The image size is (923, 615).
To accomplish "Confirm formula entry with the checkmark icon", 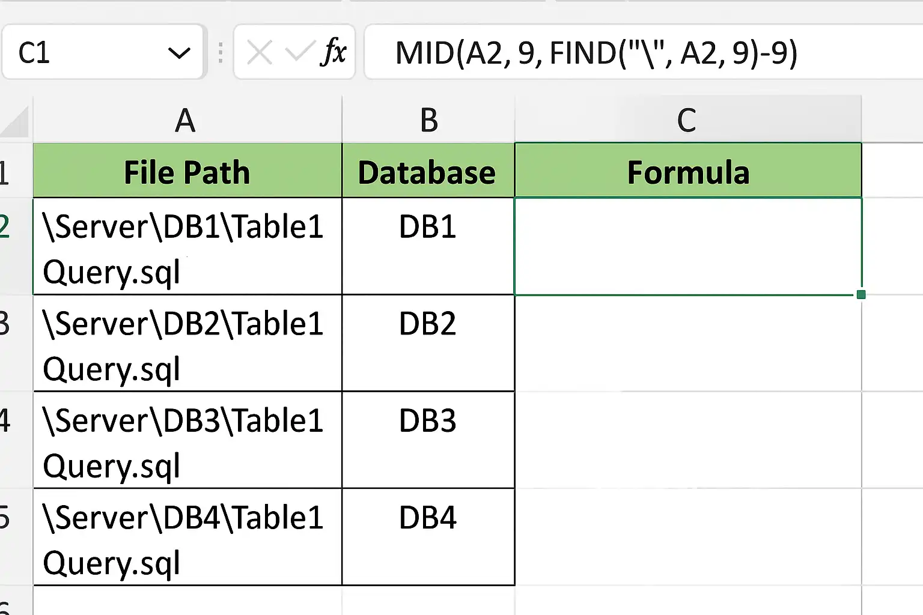I will 299,52.
